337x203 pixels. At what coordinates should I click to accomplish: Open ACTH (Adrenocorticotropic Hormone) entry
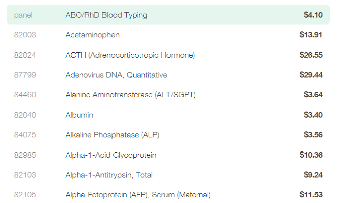(x=168, y=55)
